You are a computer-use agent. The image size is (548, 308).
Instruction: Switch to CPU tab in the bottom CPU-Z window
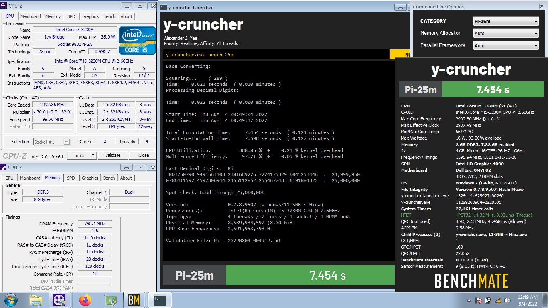click(10, 178)
